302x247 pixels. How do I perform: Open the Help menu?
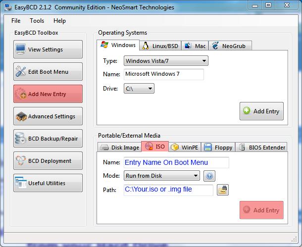(x=59, y=21)
